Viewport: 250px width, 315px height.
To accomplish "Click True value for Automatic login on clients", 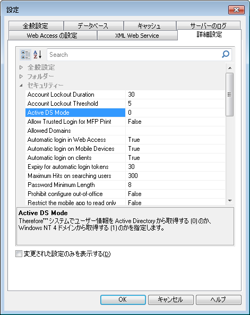I will pos(175,158).
